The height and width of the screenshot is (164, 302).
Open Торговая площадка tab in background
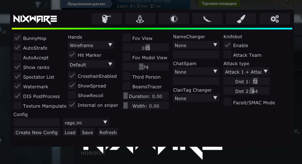219,3
